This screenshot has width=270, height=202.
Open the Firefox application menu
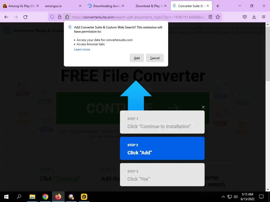[x=264, y=17]
